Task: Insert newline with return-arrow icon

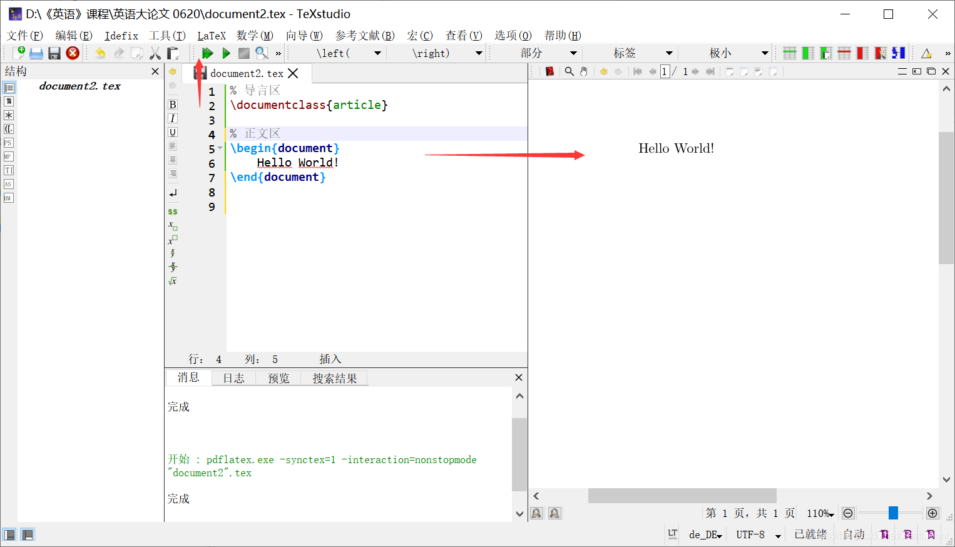Action: click(x=173, y=193)
